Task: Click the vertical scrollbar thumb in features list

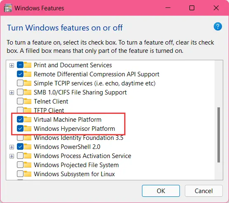Action: point(219,135)
